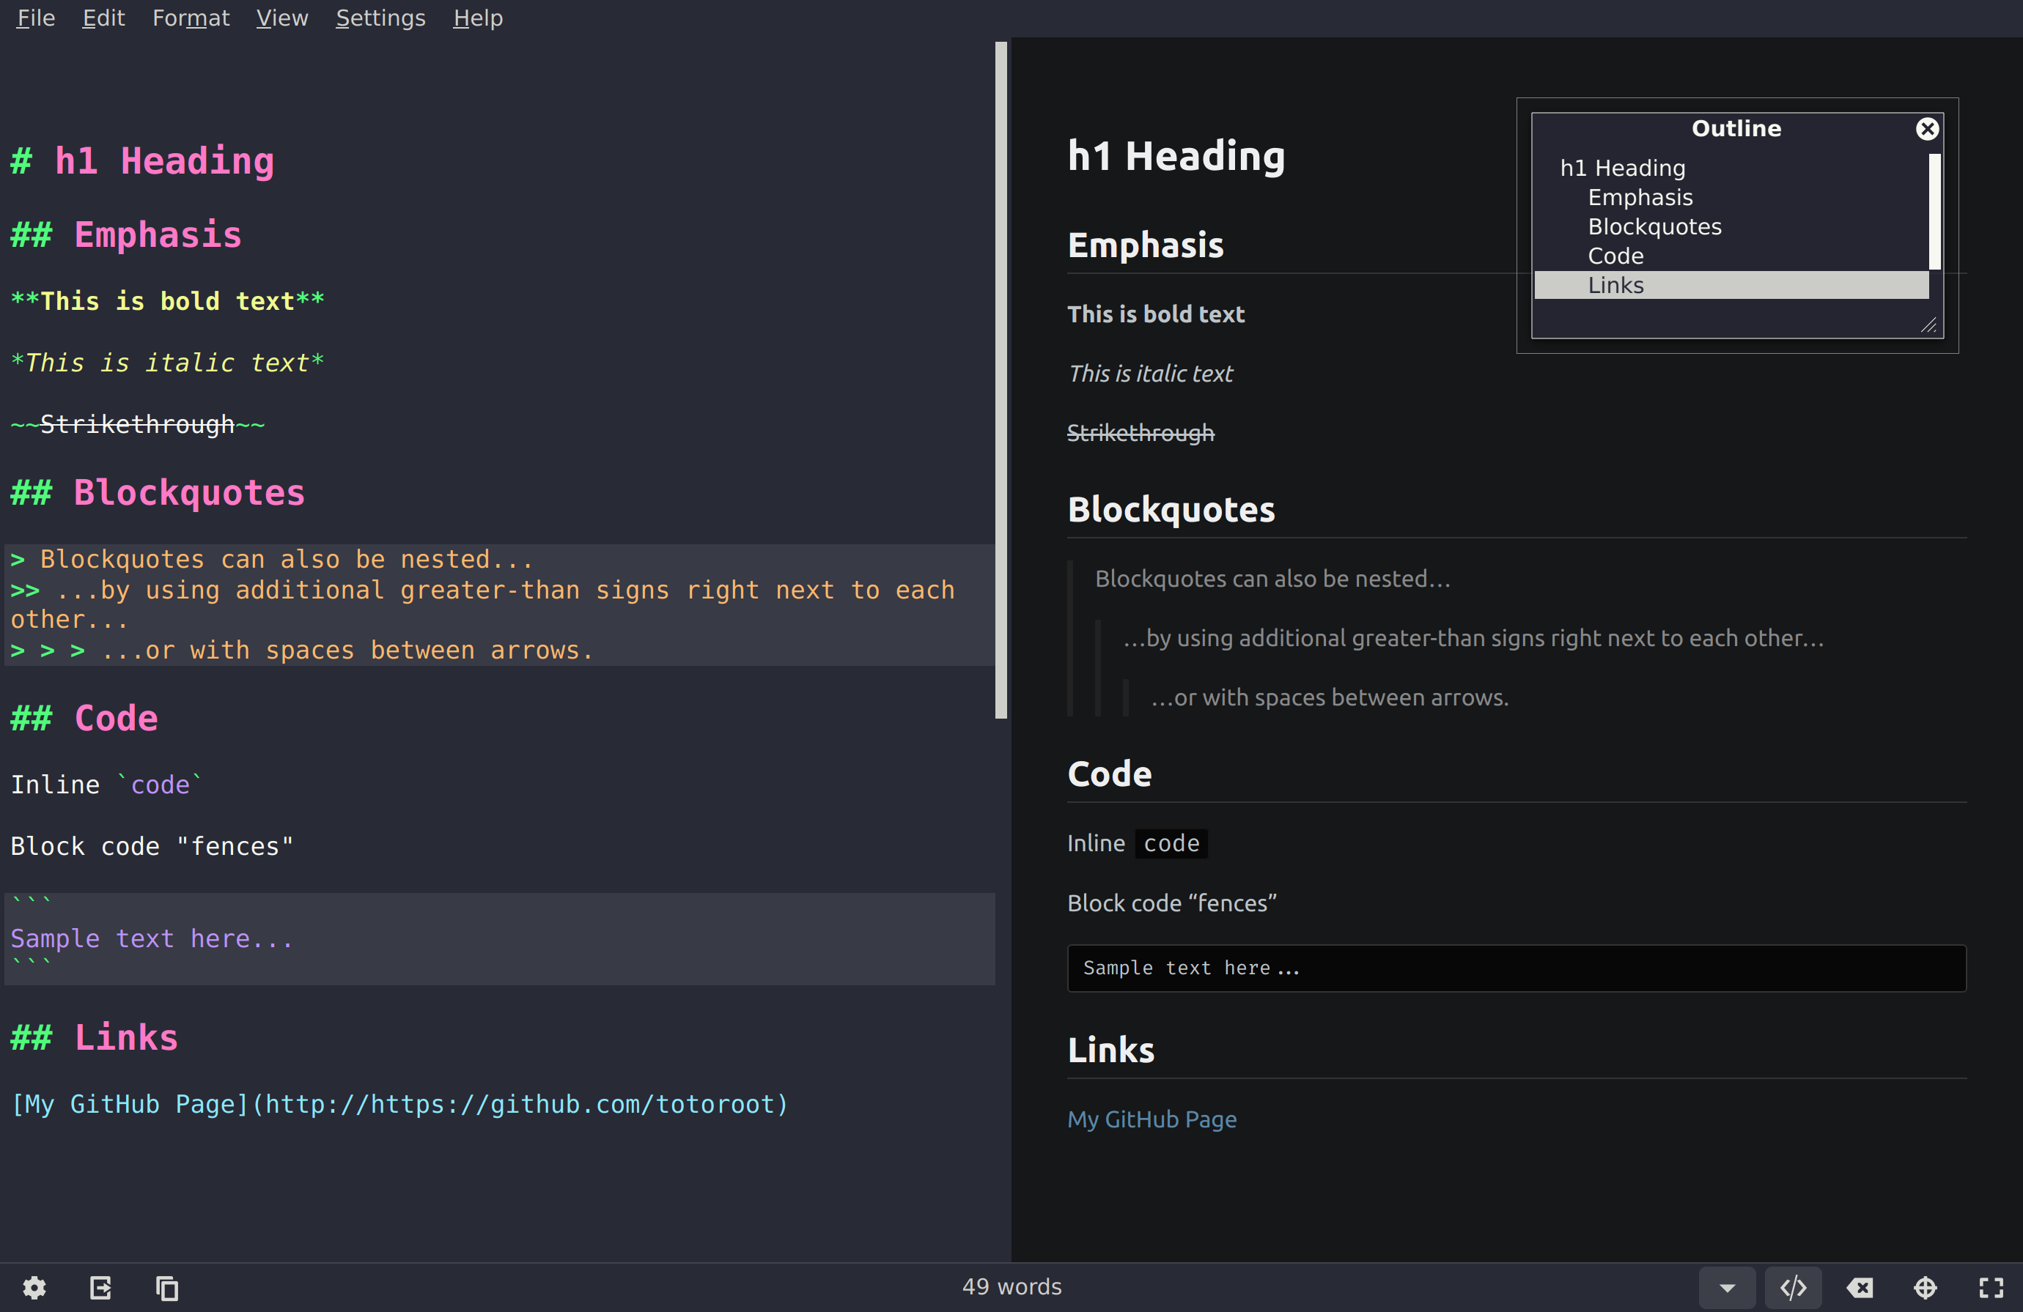Viewport: 2023px width, 1312px height.
Task: Open the File menu
Action: click(x=36, y=18)
